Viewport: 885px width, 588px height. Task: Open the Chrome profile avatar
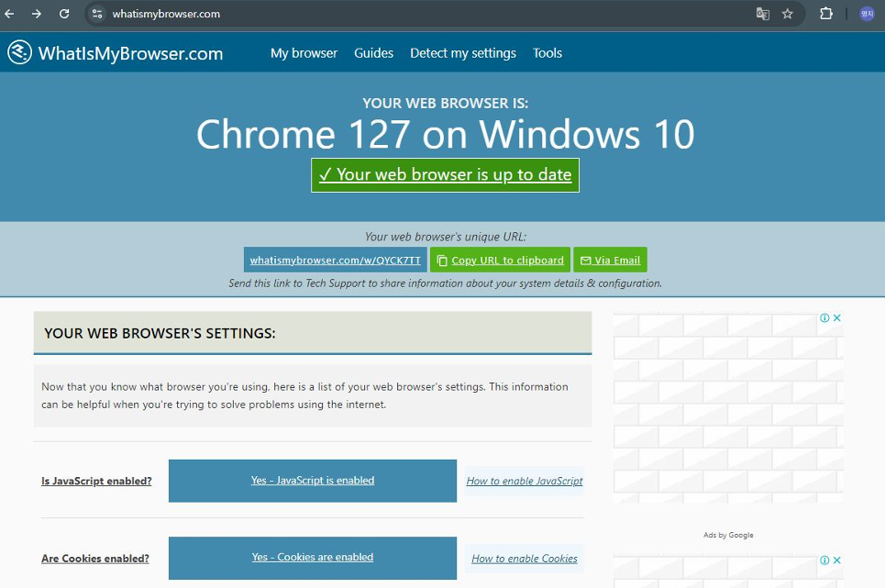tap(867, 14)
